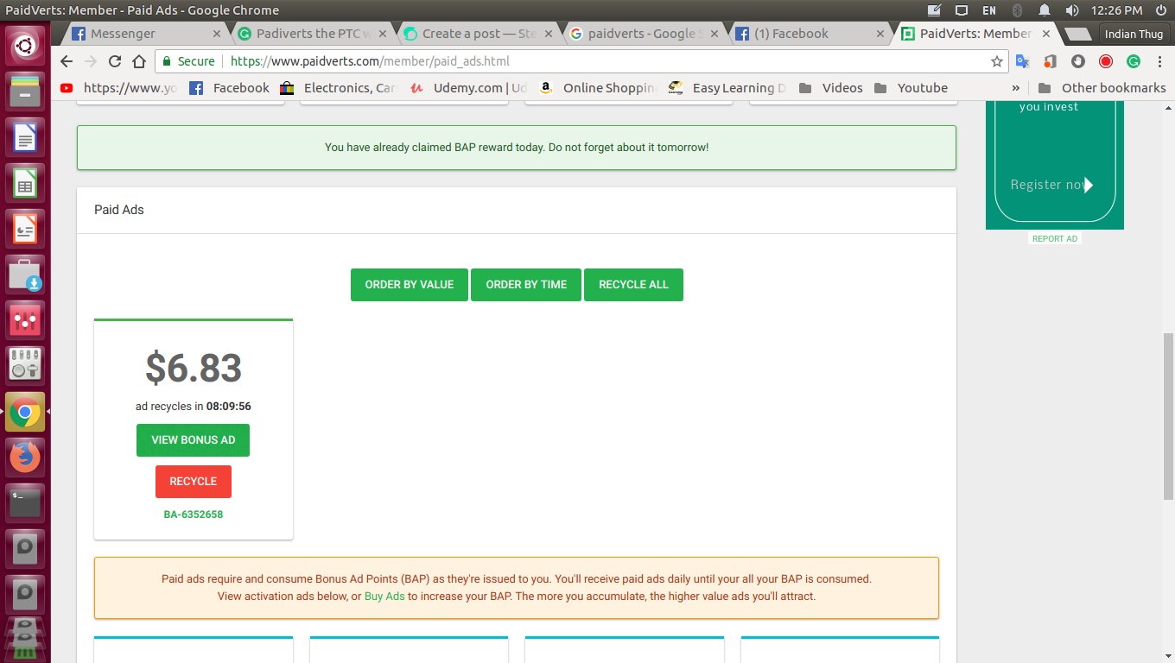
Task: Open the Udemy.com bookmark
Action: coord(468,88)
